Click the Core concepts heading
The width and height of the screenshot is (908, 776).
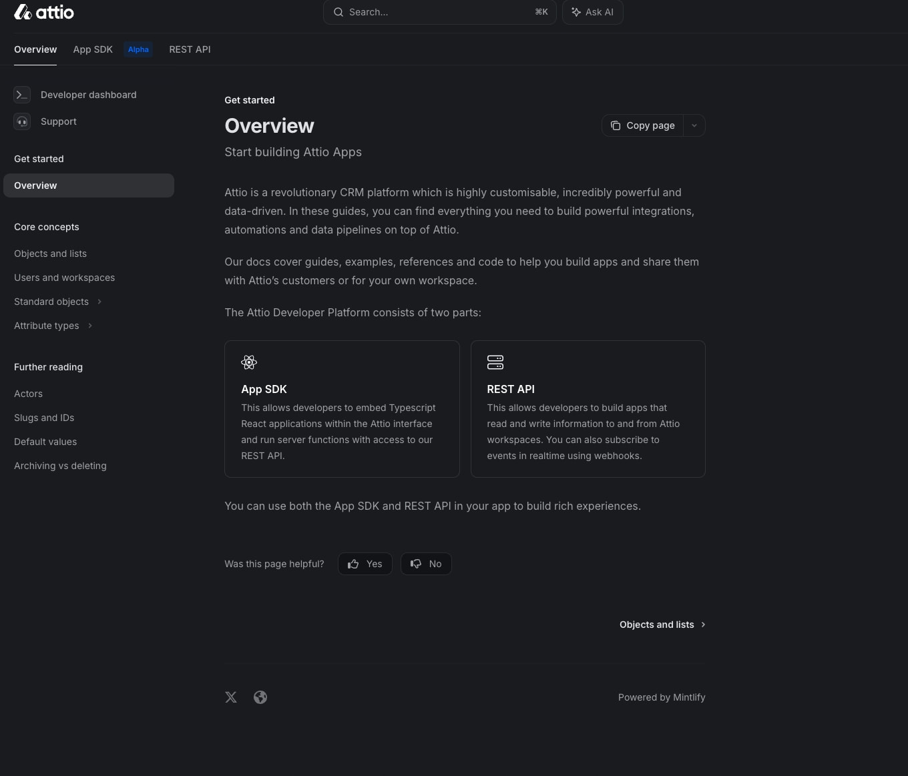(47, 227)
